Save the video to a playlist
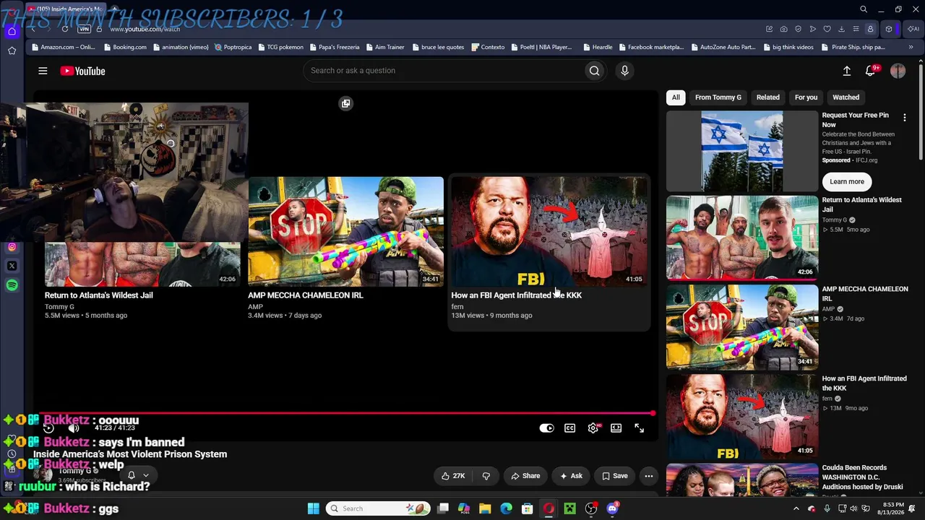This screenshot has height=520, width=925. [x=615, y=476]
